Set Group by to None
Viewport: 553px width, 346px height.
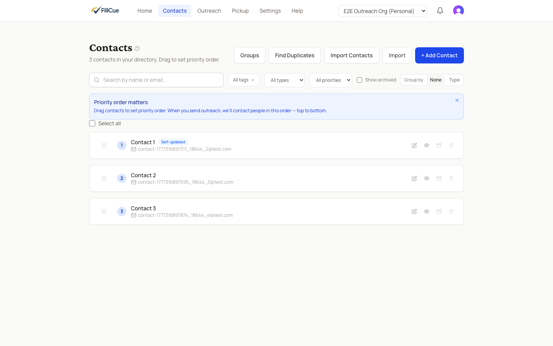tap(436, 80)
